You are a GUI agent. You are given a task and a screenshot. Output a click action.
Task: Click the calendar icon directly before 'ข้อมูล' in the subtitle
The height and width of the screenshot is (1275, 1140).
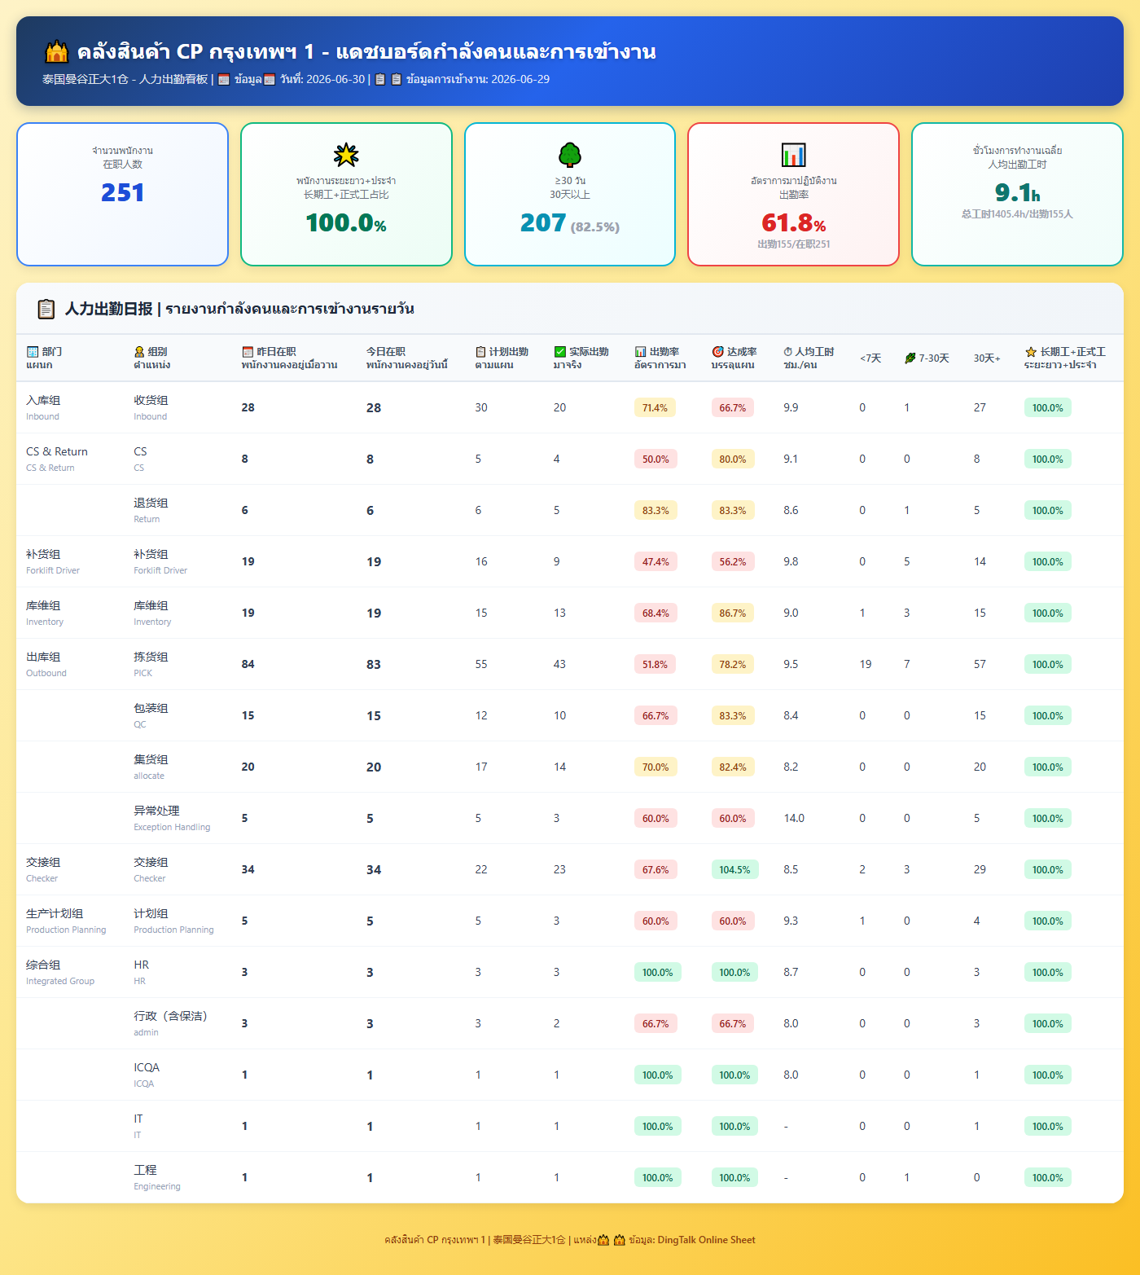224,79
